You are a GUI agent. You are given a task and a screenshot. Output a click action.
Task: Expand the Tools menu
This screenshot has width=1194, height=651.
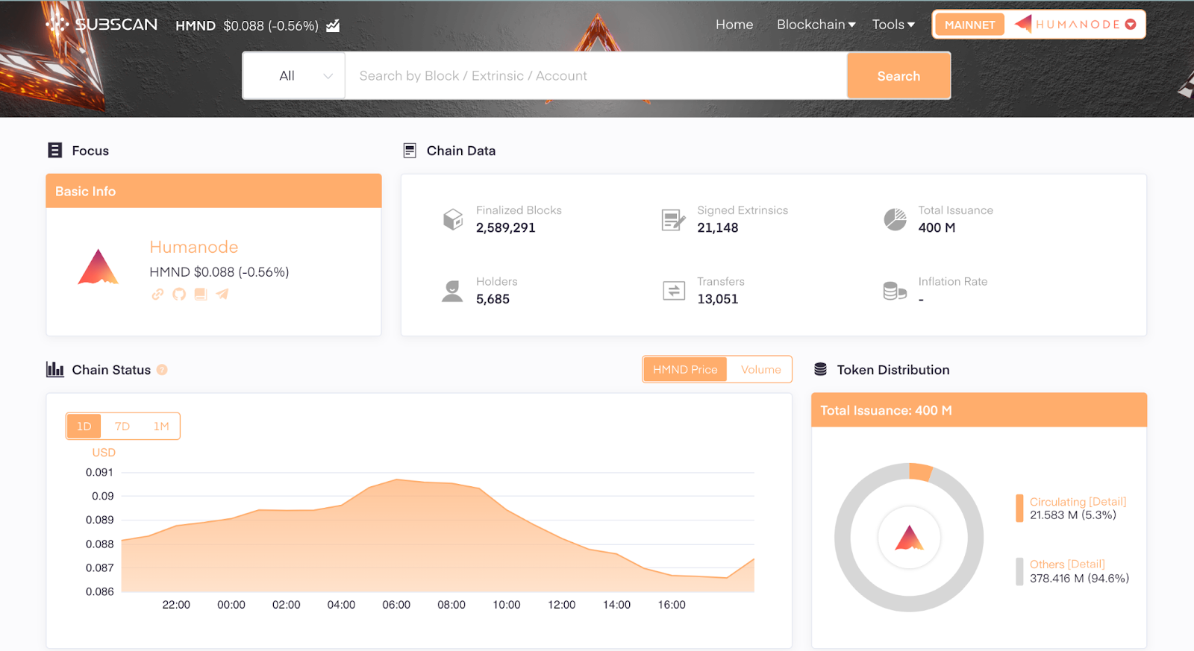(893, 25)
